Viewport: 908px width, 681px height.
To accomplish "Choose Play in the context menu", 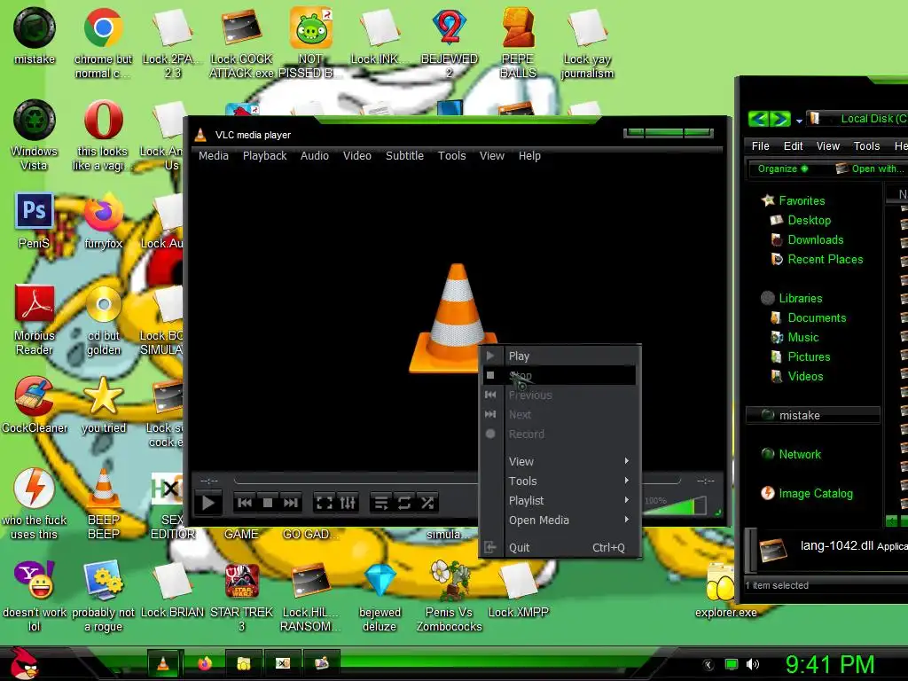I will click(560, 356).
